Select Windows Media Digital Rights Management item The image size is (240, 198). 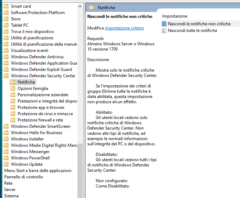click(44, 145)
